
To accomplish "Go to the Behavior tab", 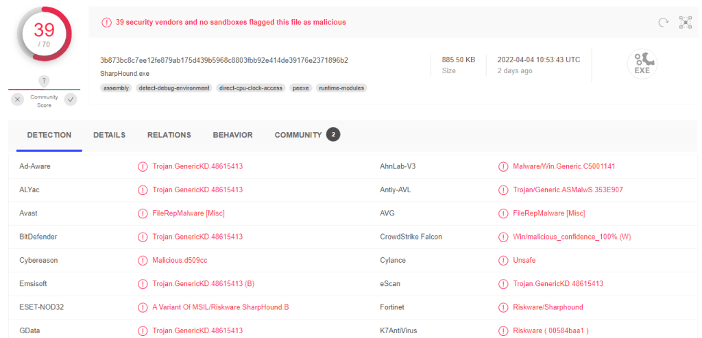I will [232, 135].
